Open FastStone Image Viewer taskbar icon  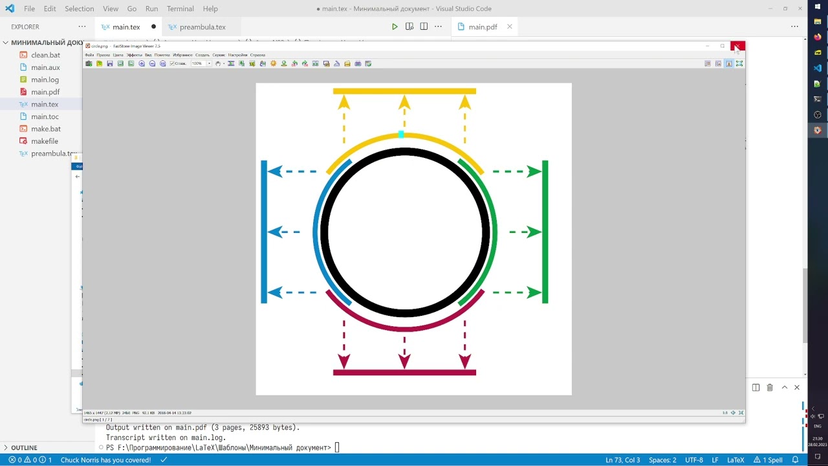pyautogui.click(x=818, y=130)
